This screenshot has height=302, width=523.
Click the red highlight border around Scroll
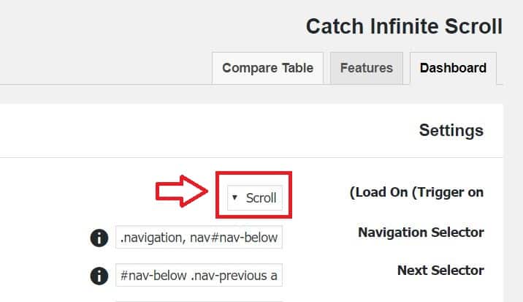[x=253, y=173]
